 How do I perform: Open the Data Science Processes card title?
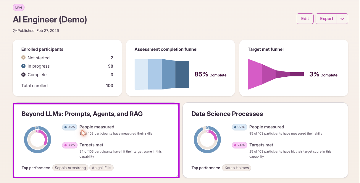click(x=227, y=114)
